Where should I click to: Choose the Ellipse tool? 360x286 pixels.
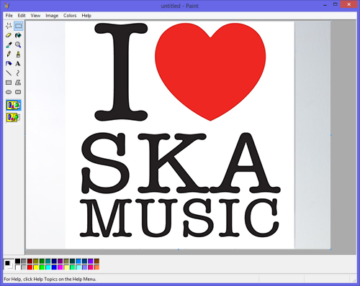click(x=9, y=92)
